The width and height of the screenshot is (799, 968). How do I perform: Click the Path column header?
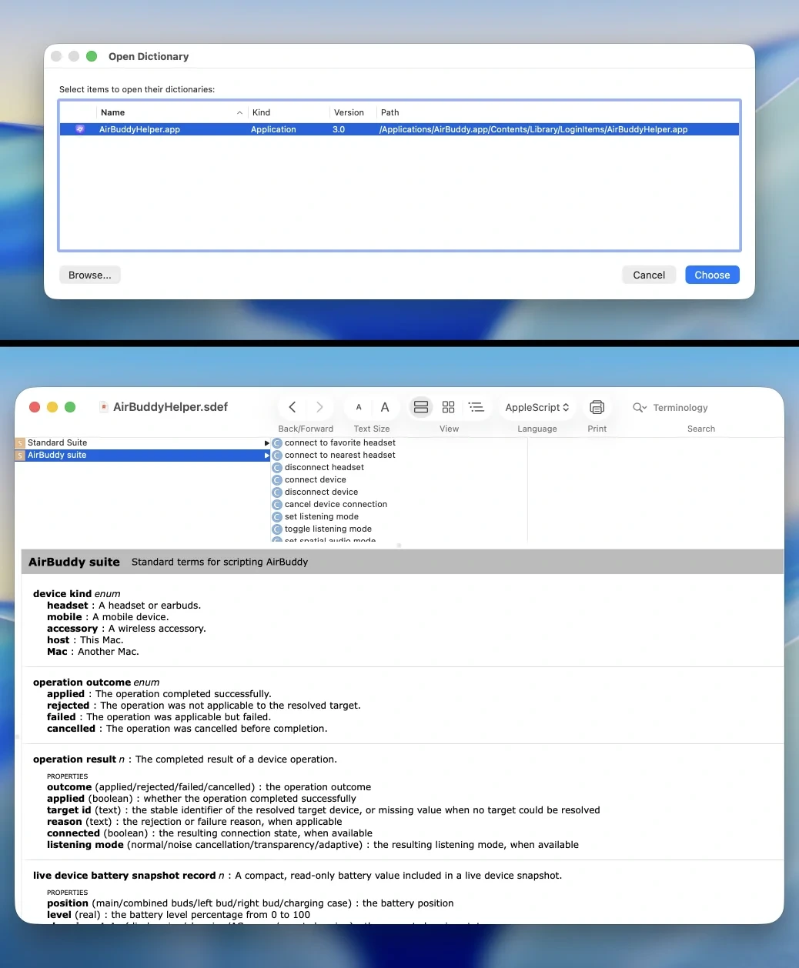tap(558, 112)
